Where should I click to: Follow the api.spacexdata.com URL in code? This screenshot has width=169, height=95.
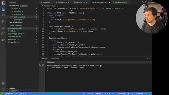[79, 20]
